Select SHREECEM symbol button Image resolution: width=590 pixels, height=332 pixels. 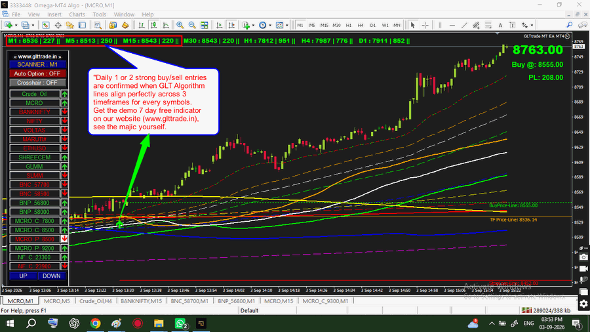[x=35, y=157]
